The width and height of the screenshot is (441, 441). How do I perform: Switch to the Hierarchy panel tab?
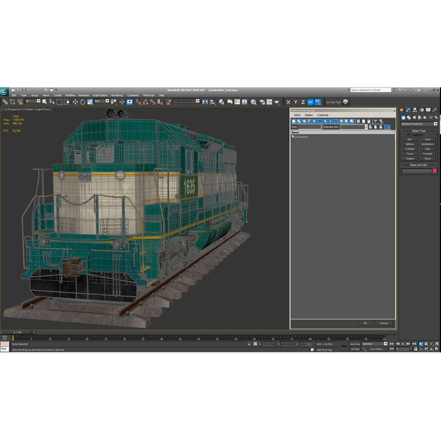click(415, 110)
